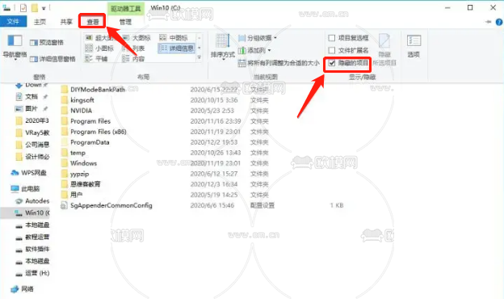This screenshot has width=504, height=299.
Task: Select the Win10 (C:) drive in sidebar
Action: pyautogui.click(x=37, y=213)
